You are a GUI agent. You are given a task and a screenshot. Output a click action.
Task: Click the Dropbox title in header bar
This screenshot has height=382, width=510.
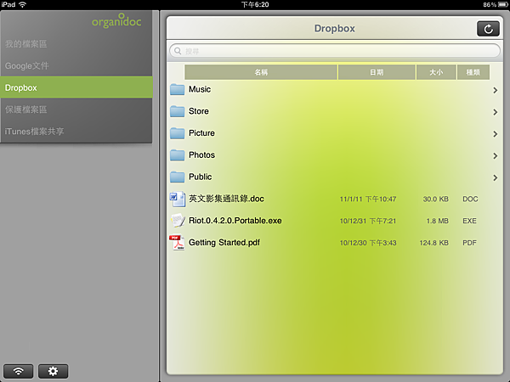click(334, 29)
